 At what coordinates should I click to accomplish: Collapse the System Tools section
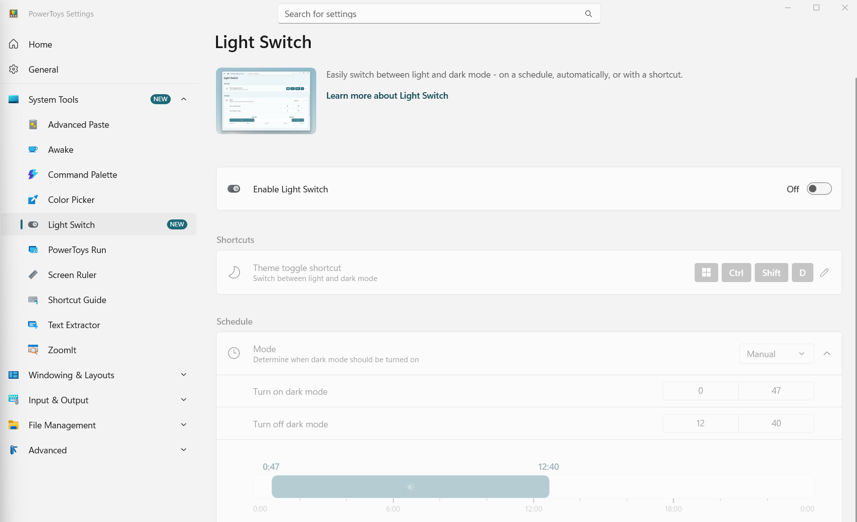(184, 99)
